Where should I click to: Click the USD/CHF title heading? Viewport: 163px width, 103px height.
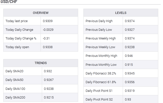(x=9, y=1)
